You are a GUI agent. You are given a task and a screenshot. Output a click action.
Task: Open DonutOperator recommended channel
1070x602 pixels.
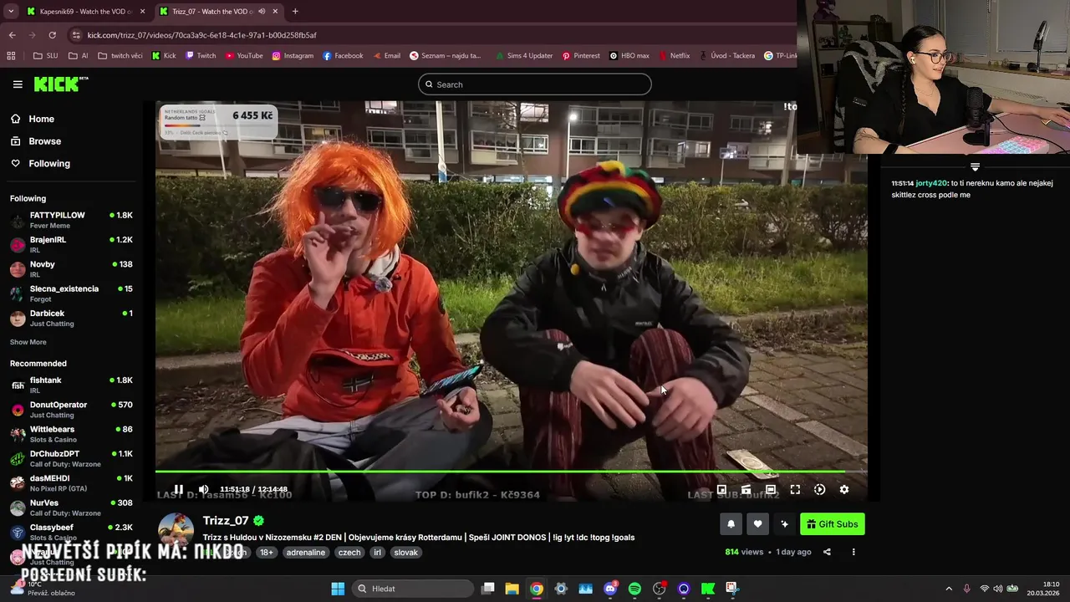70,410
